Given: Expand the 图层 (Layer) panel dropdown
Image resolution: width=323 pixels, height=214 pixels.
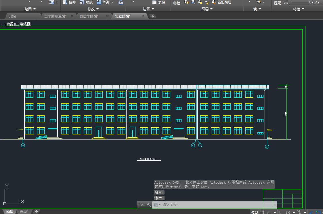Looking at the screenshot, I should coord(207,9).
